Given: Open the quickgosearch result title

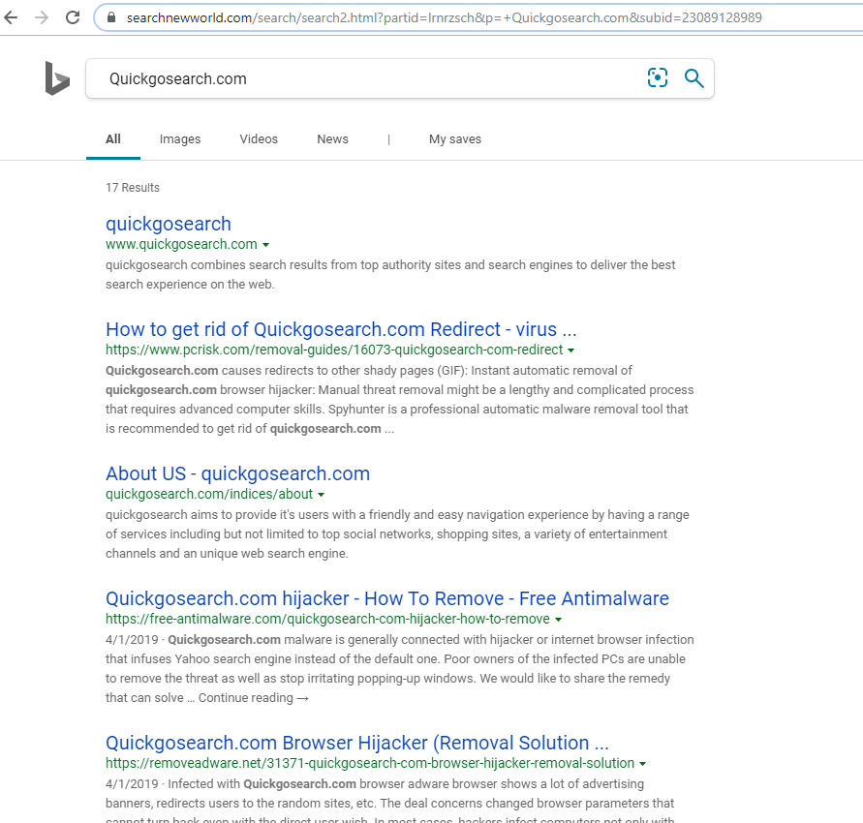Looking at the screenshot, I should coord(169,224).
